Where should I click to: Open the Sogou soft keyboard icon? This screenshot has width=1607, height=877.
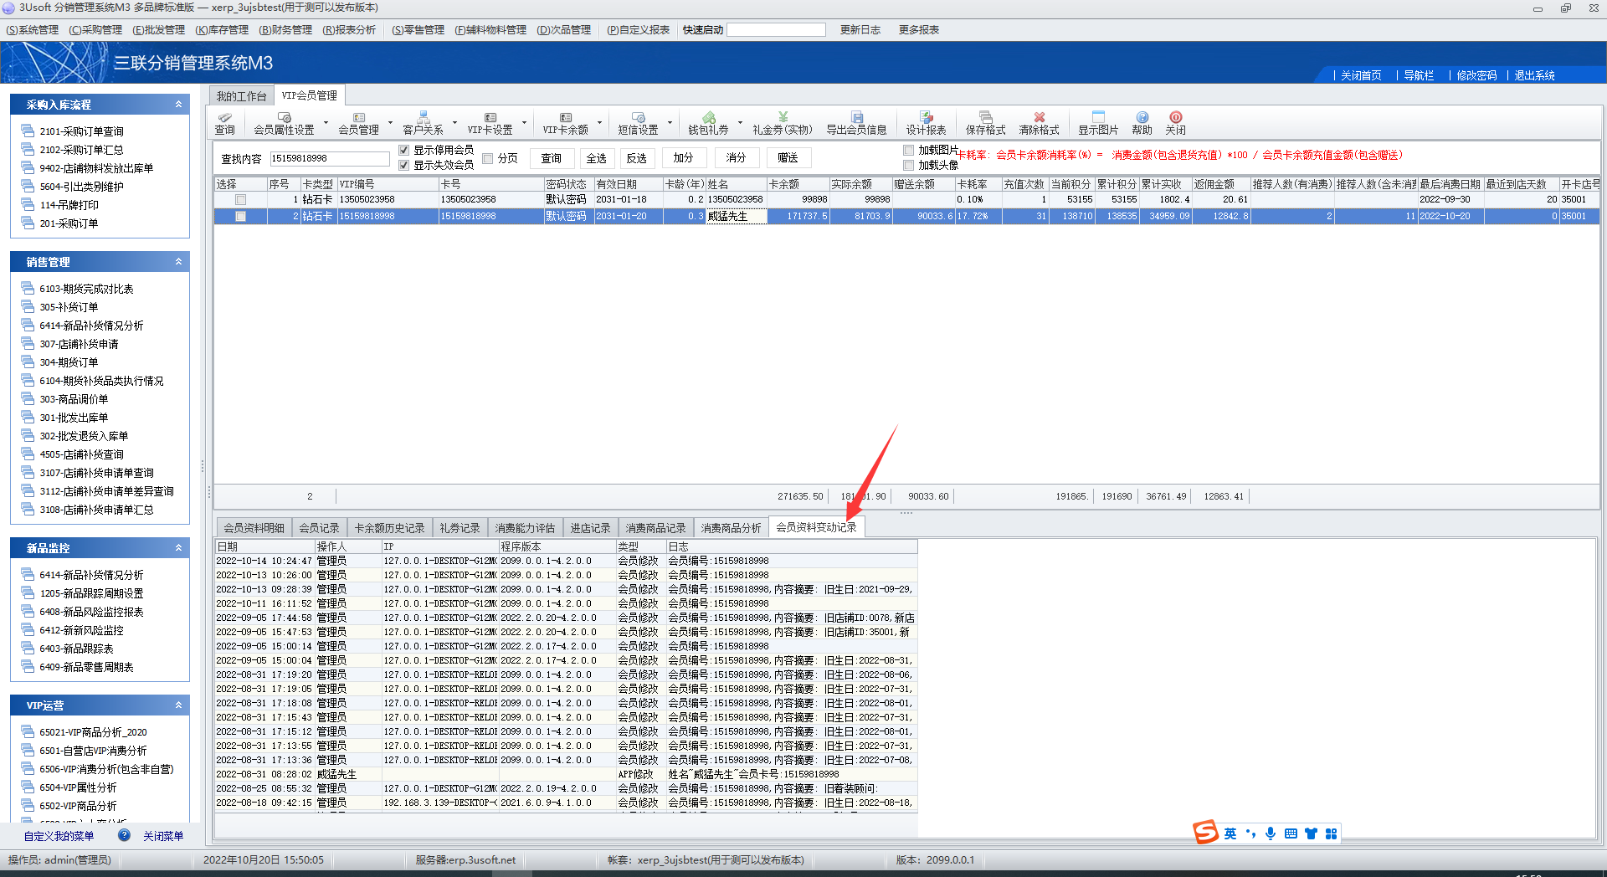click(x=1291, y=833)
